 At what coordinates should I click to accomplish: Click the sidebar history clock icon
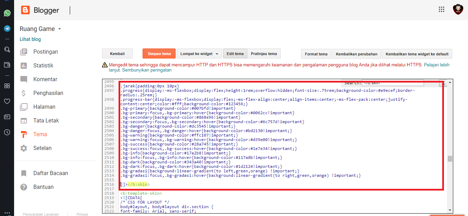pos(7,132)
